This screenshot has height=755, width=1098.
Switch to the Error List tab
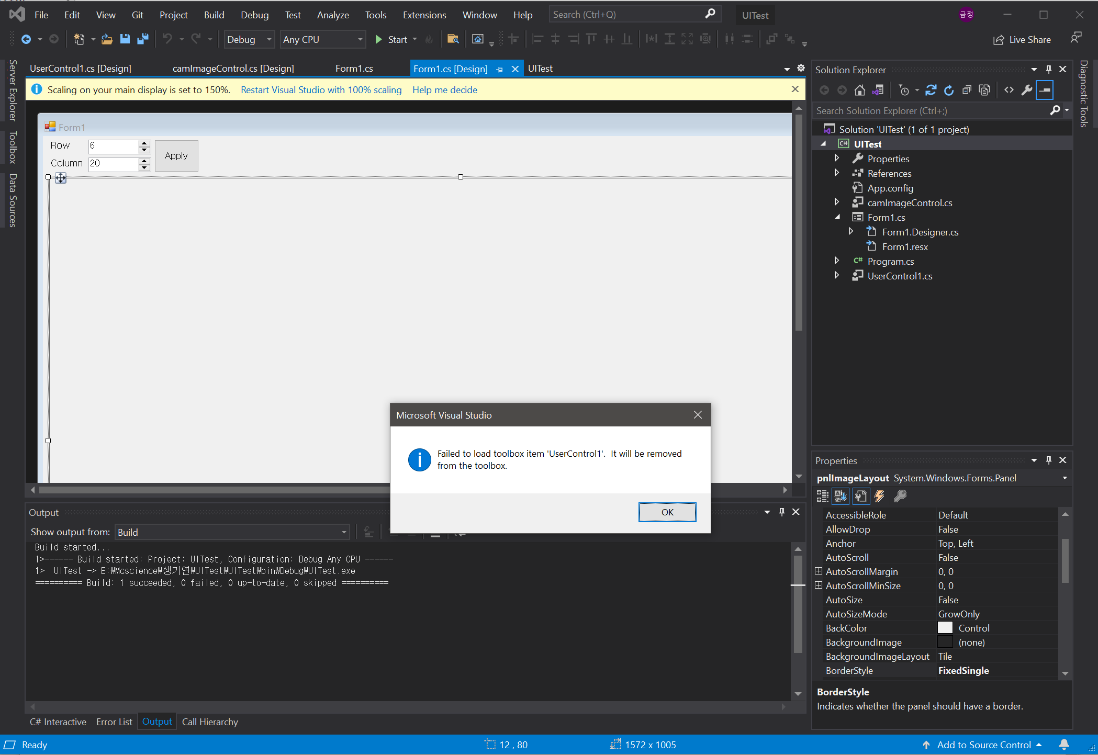[x=114, y=722]
